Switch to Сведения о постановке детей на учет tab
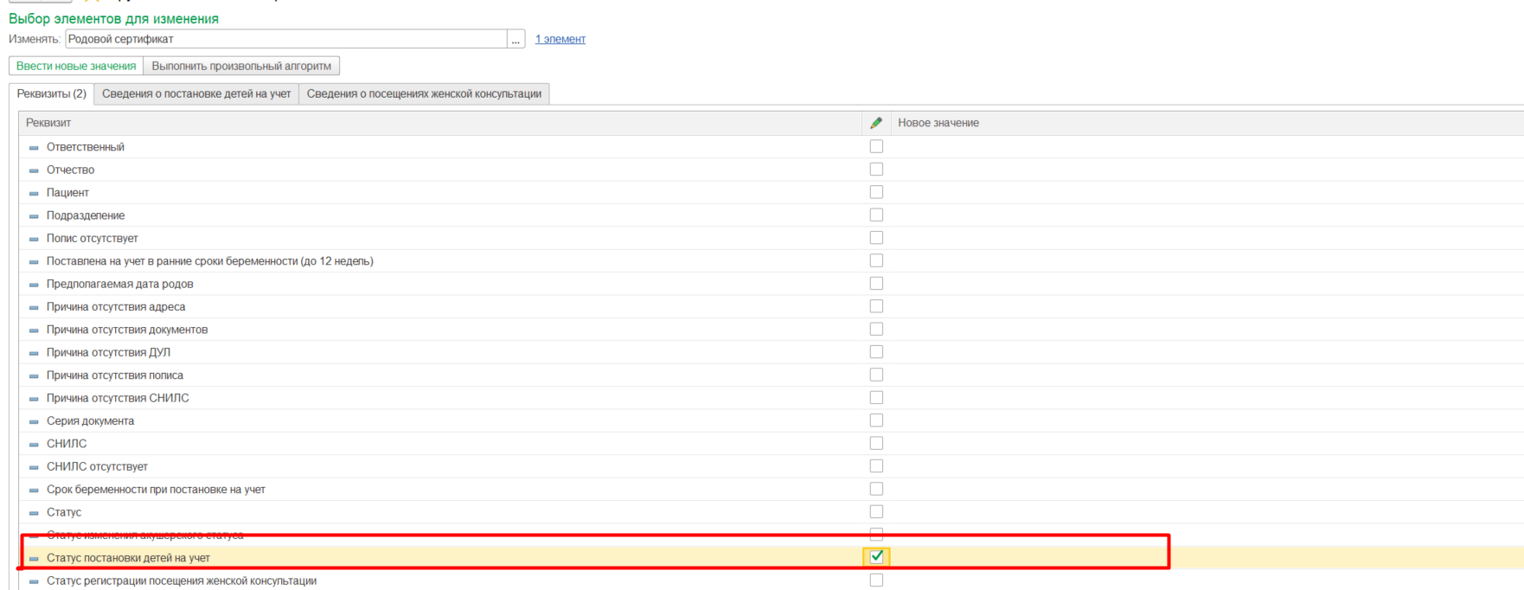This screenshot has height=590, width=1524. coord(196,94)
